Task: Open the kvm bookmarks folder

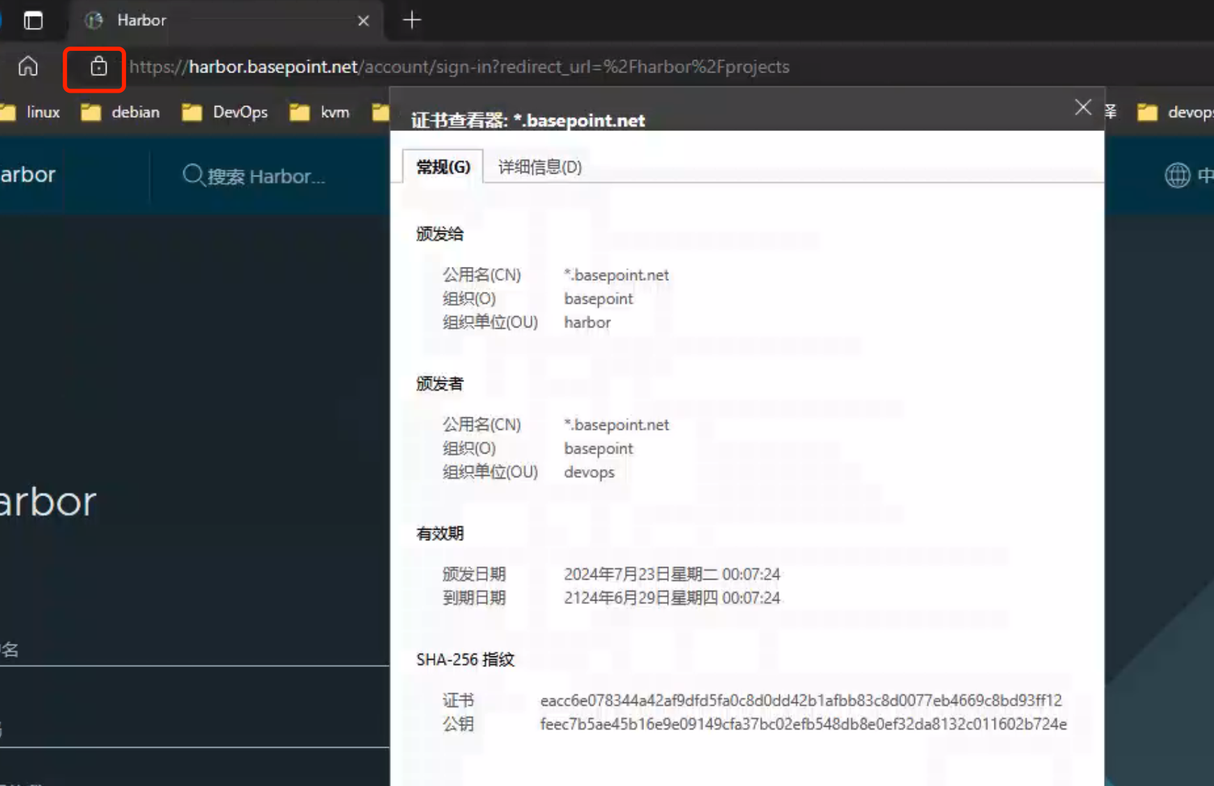Action: pyautogui.click(x=319, y=112)
